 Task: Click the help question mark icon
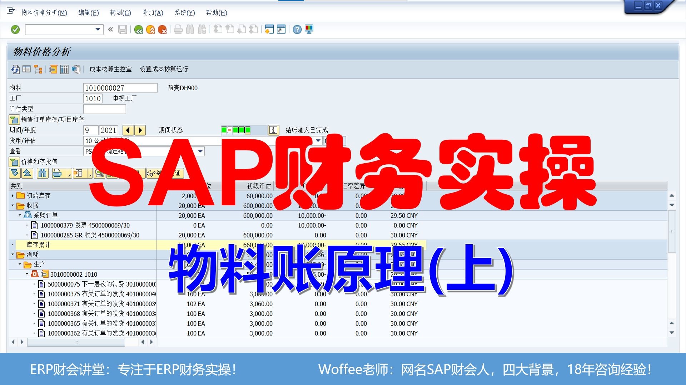point(296,30)
